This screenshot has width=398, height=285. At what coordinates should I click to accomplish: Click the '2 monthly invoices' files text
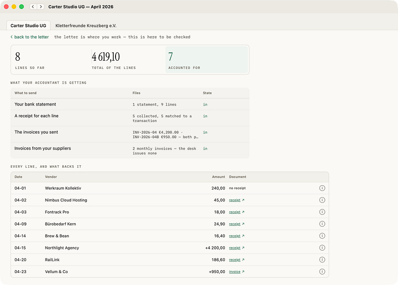(164, 151)
